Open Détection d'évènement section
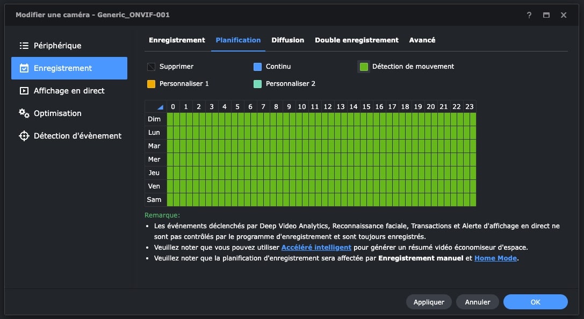Image resolution: width=584 pixels, height=319 pixels. click(69, 136)
